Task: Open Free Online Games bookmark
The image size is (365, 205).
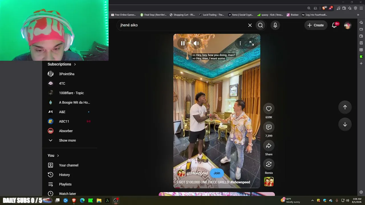Action: pos(123,15)
